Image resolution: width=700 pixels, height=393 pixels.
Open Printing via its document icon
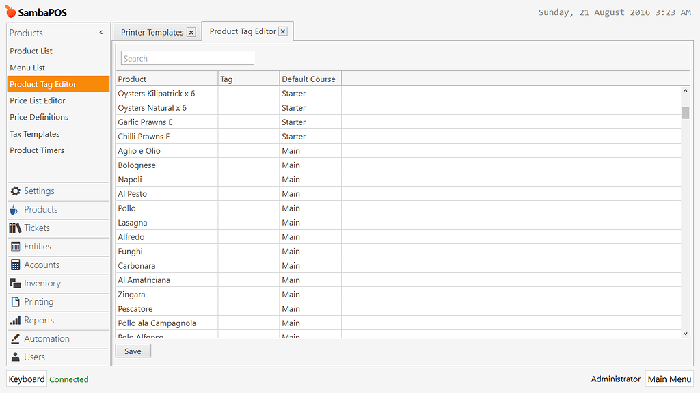[x=15, y=302]
